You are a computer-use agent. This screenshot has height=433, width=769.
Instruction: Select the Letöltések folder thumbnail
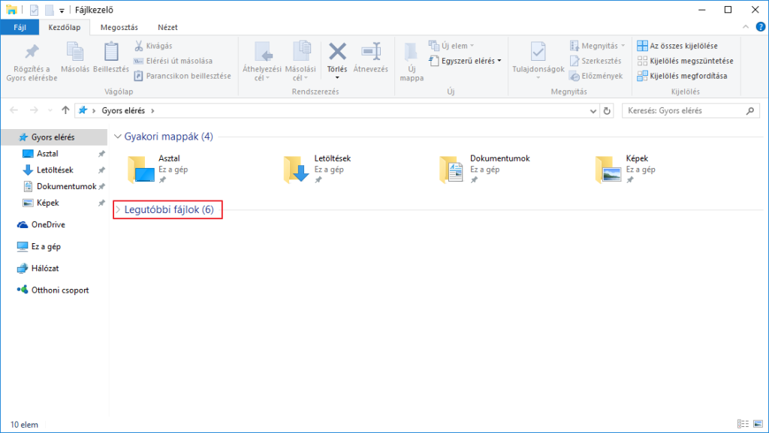click(296, 170)
